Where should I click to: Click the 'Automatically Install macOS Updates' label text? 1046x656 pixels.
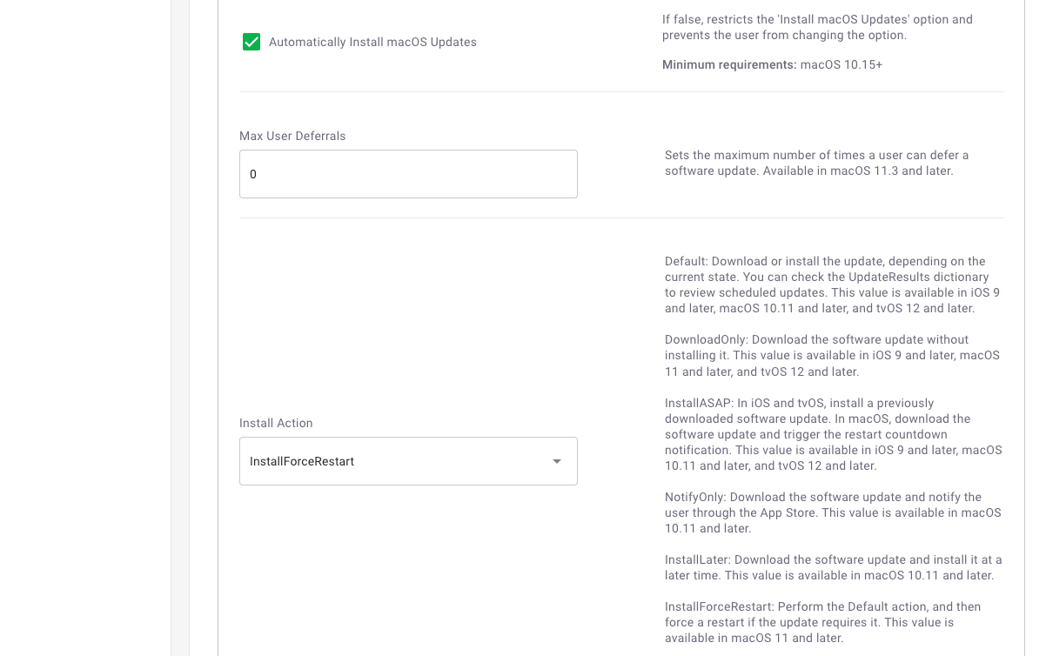click(372, 42)
